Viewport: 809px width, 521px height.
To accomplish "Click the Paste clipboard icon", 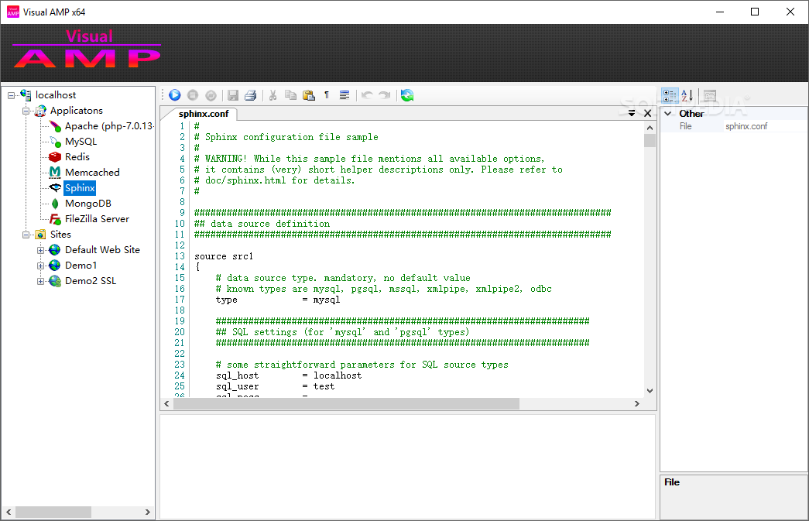I will point(309,95).
